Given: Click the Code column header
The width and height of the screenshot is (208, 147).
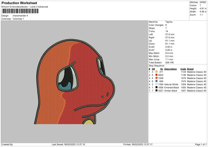Looking at the screenshot, I should [x=183, y=69].
